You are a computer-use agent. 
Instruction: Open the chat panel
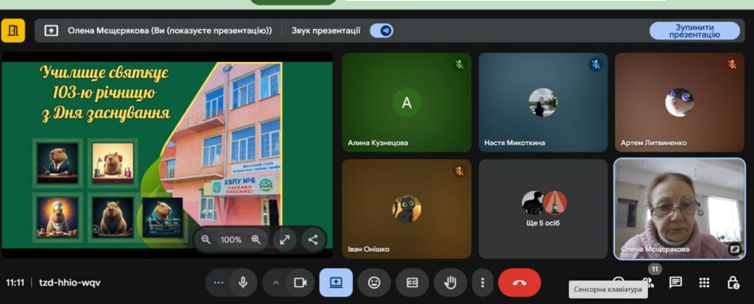coord(675,283)
